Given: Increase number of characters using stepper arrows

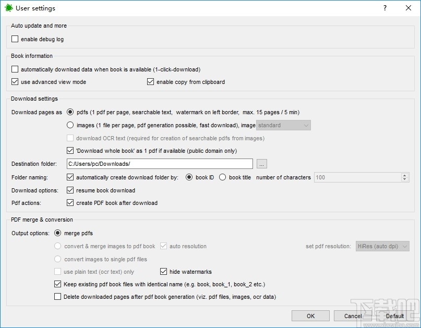Looking at the screenshot, I should pyautogui.click(x=405, y=175).
